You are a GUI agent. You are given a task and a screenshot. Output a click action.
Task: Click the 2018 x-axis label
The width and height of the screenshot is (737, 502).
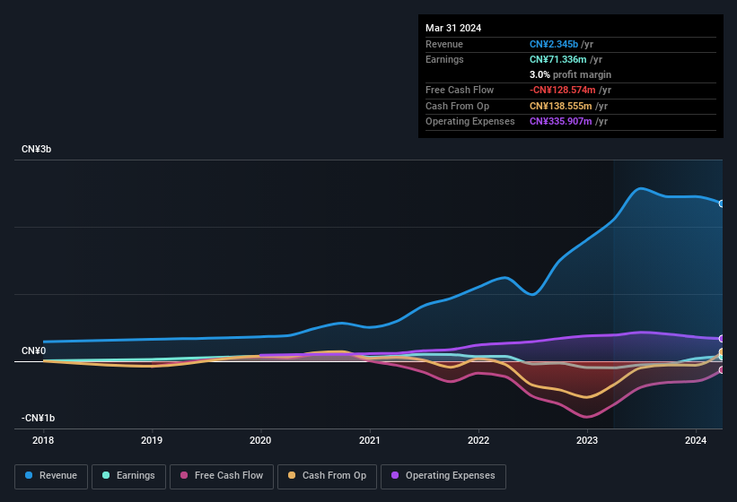click(43, 440)
